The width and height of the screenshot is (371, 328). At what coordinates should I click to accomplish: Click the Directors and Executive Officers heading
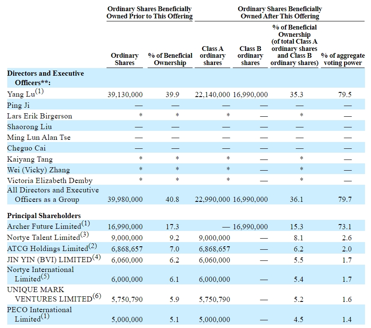pos(45,77)
